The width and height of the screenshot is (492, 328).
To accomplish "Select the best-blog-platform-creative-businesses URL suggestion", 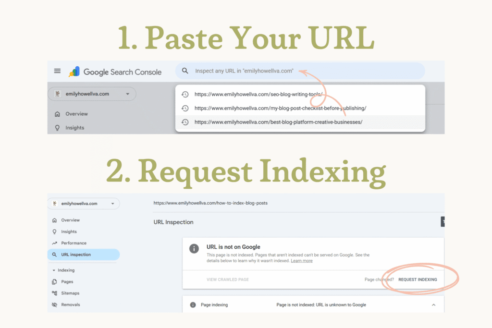I will click(x=300, y=122).
